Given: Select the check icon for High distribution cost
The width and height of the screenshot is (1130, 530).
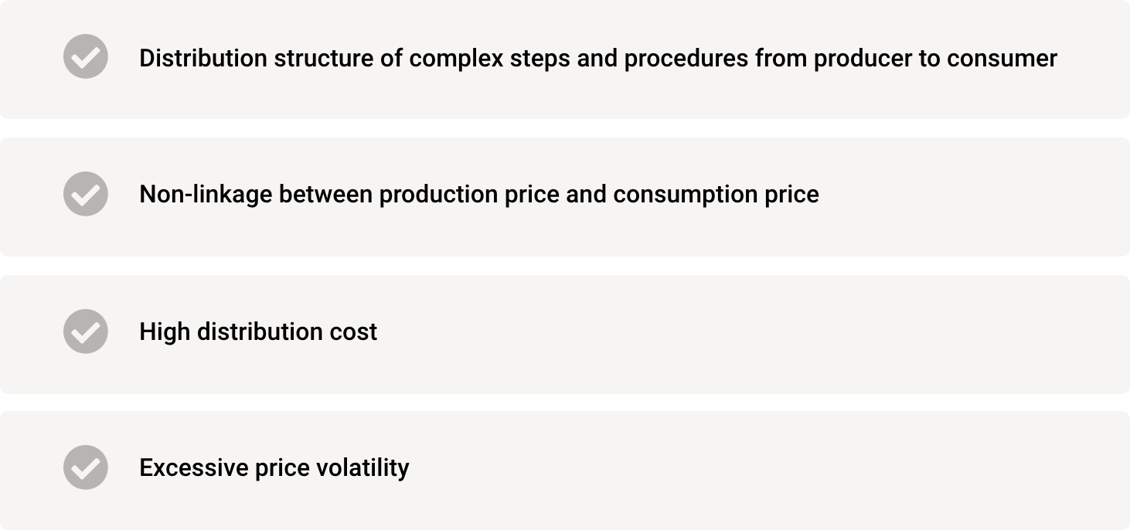Looking at the screenshot, I should (x=85, y=331).
